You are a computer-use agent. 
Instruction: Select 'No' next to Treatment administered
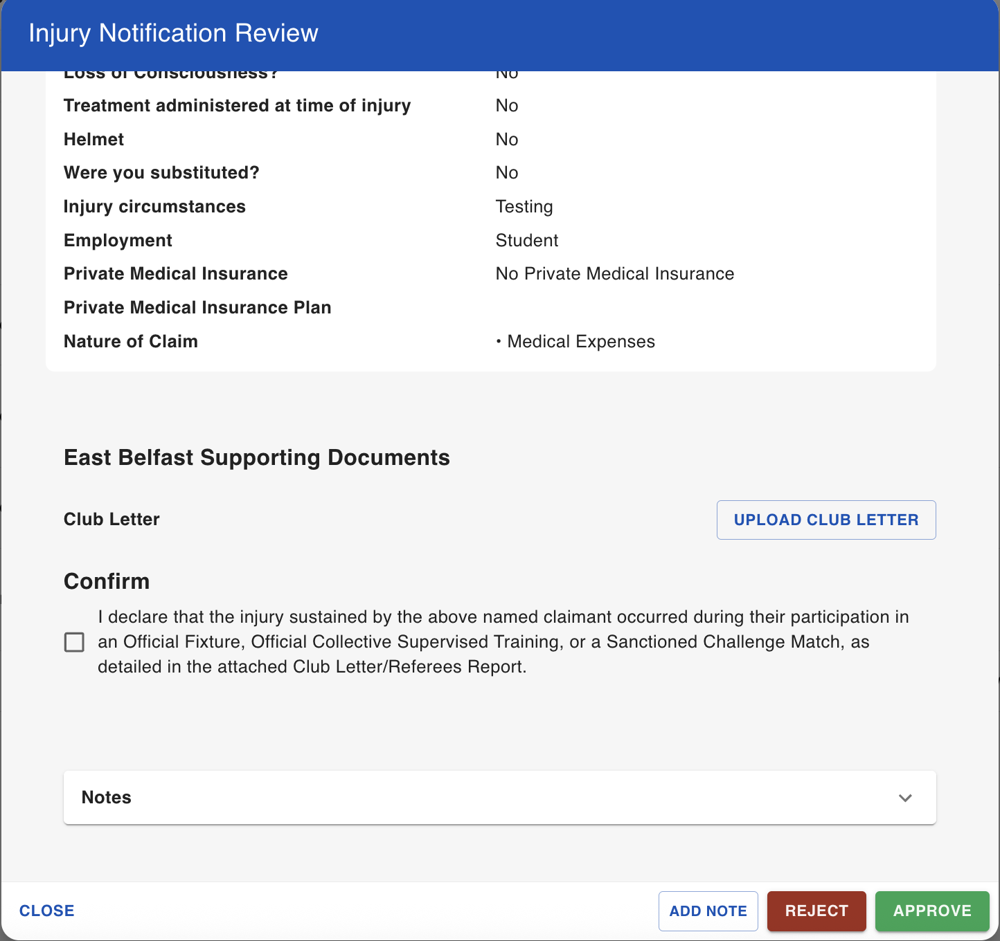coord(507,106)
